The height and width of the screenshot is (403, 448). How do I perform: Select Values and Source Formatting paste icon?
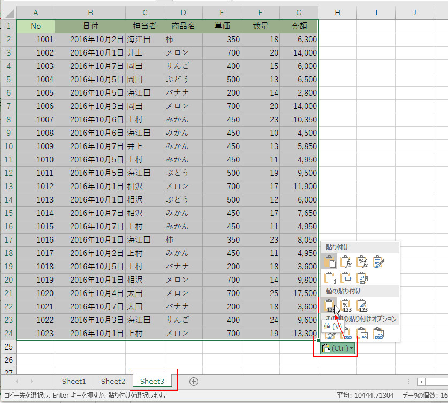(x=362, y=306)
